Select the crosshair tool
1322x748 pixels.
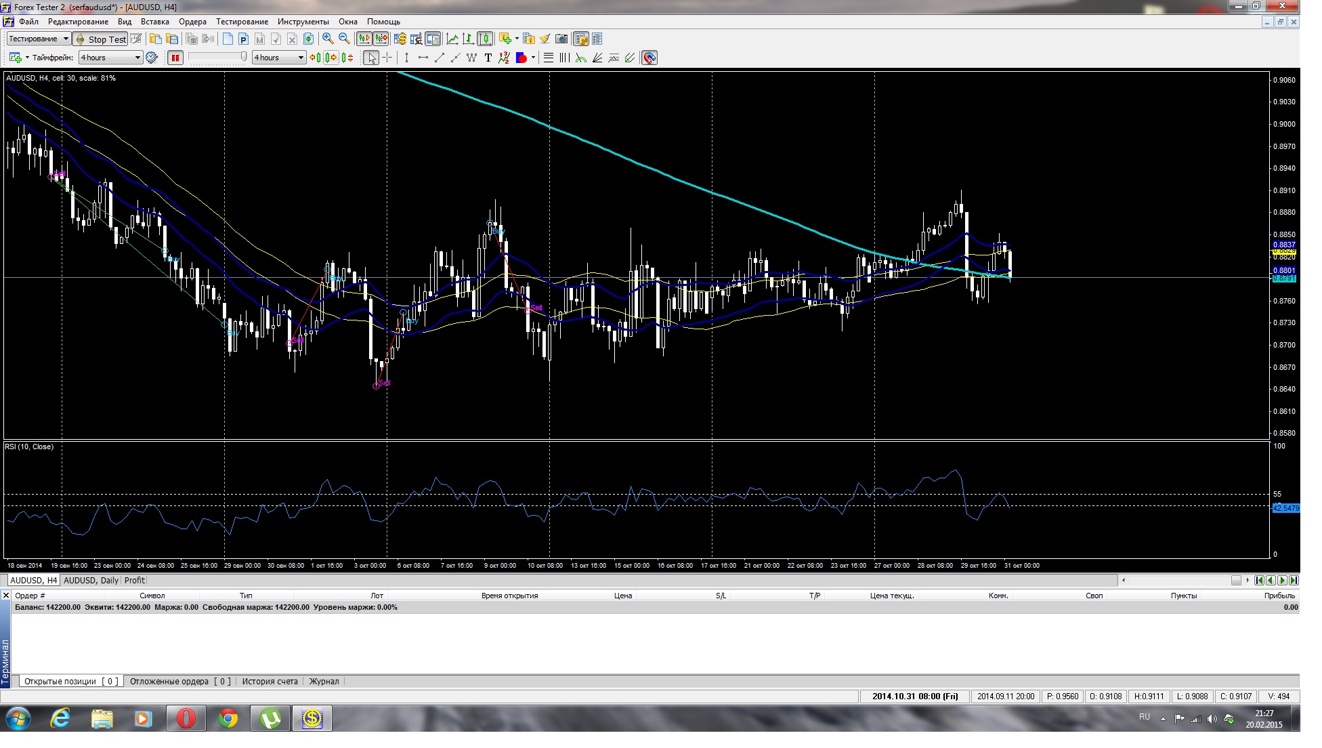tap(387, 58)
